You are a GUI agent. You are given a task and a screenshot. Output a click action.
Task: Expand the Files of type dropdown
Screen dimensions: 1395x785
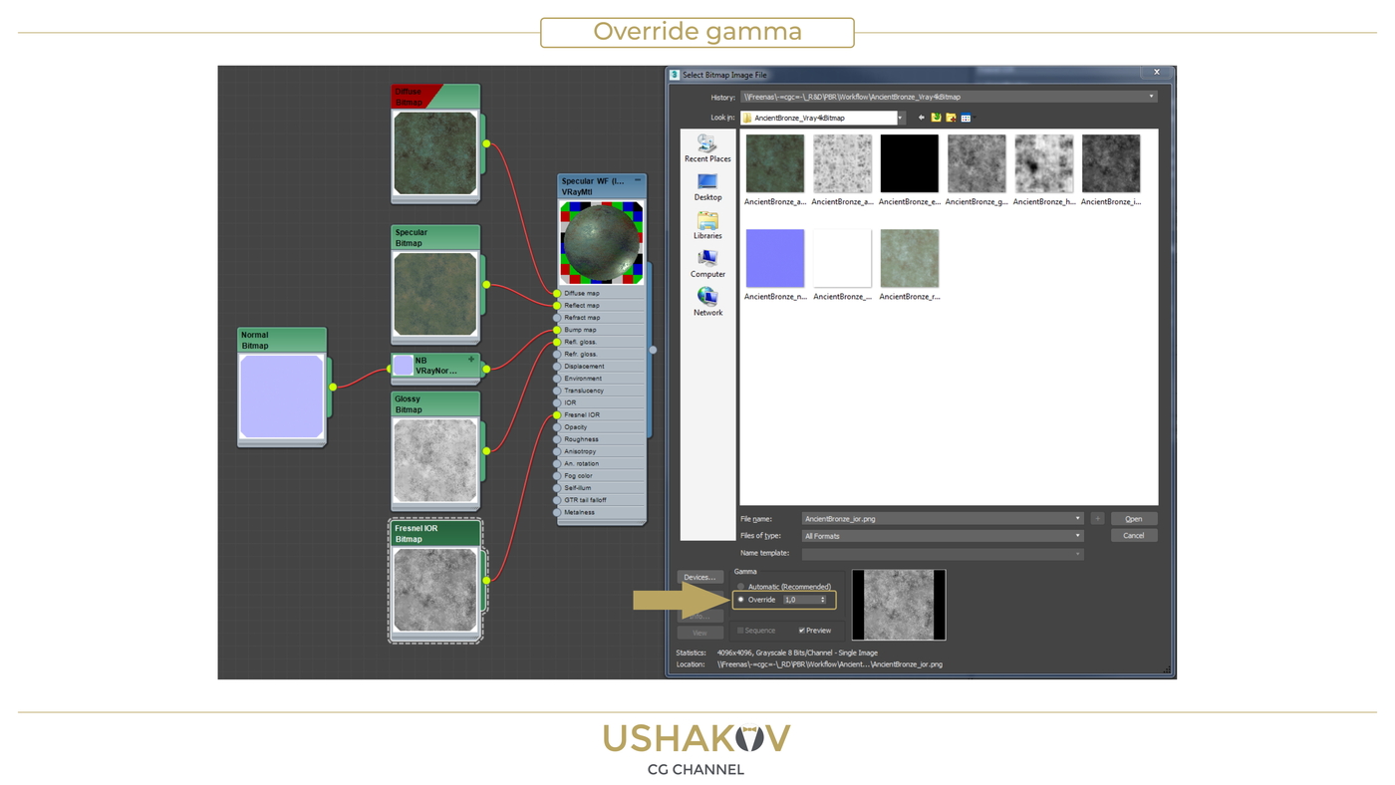(x=1077, y=536)
